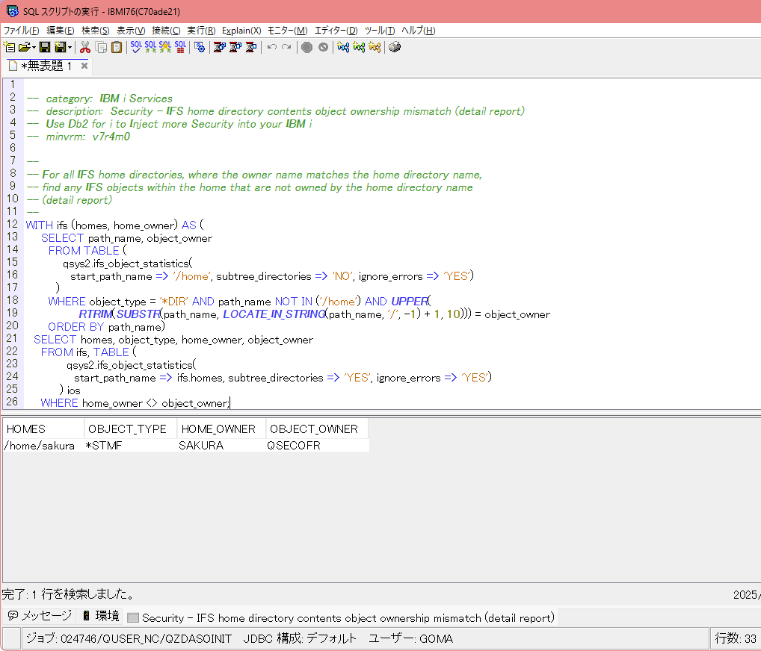Paste from clipboard icon
Image resolution: width=761 pixels, height=651 pixels.
coord(117,47)
